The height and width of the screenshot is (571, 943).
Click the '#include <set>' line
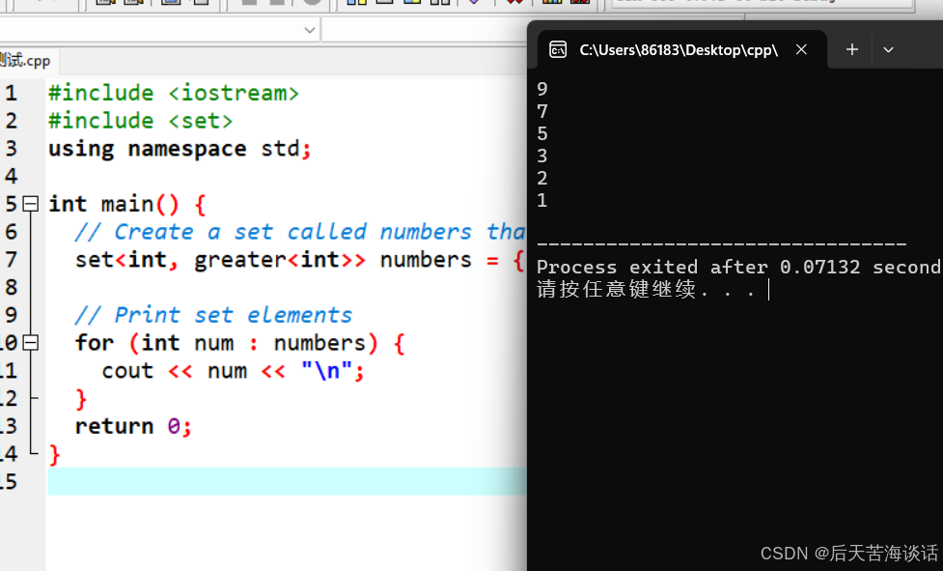140,121
